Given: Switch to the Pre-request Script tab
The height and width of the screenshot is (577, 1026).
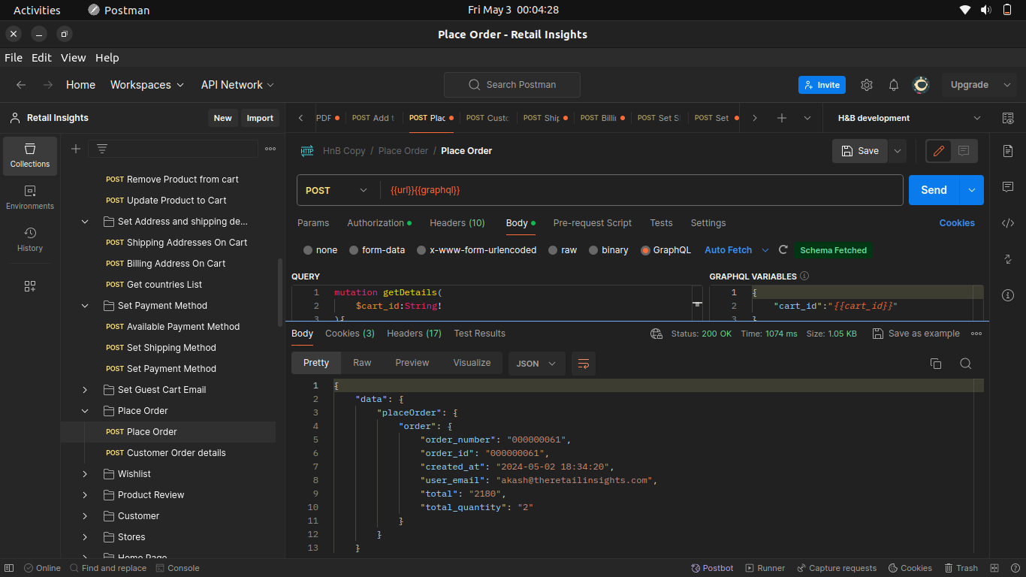Looking at the screenshot, I should click(592, 223).
